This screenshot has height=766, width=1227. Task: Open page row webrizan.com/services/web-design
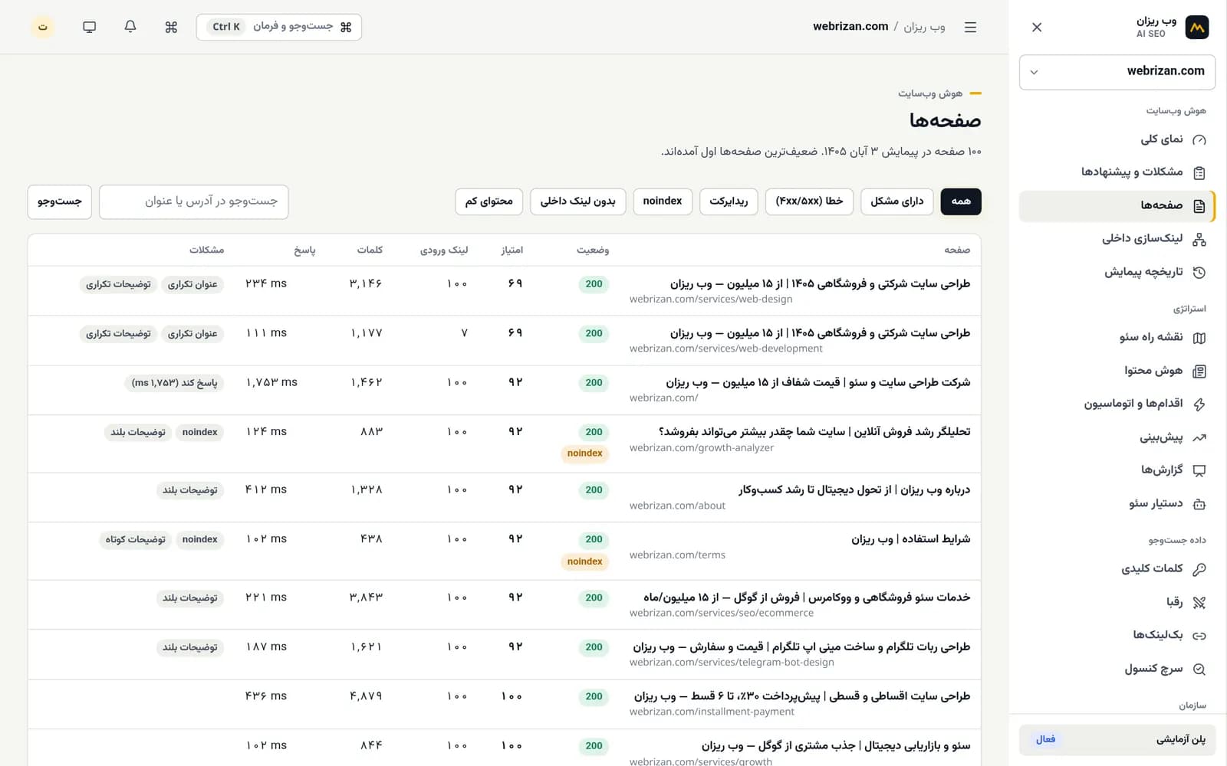tap(504, 291)
